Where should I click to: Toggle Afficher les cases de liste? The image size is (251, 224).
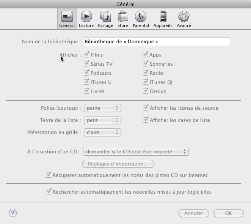click(x=145, y=120)
